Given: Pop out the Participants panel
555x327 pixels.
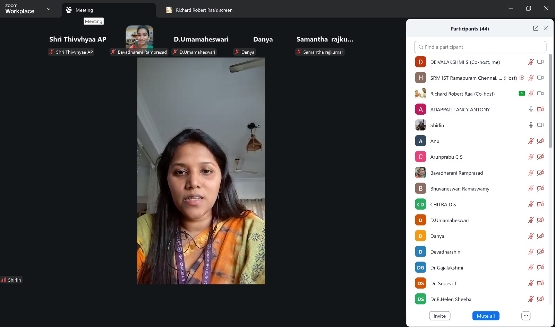Looking at the screenshot, I should [x=536, y=28].
